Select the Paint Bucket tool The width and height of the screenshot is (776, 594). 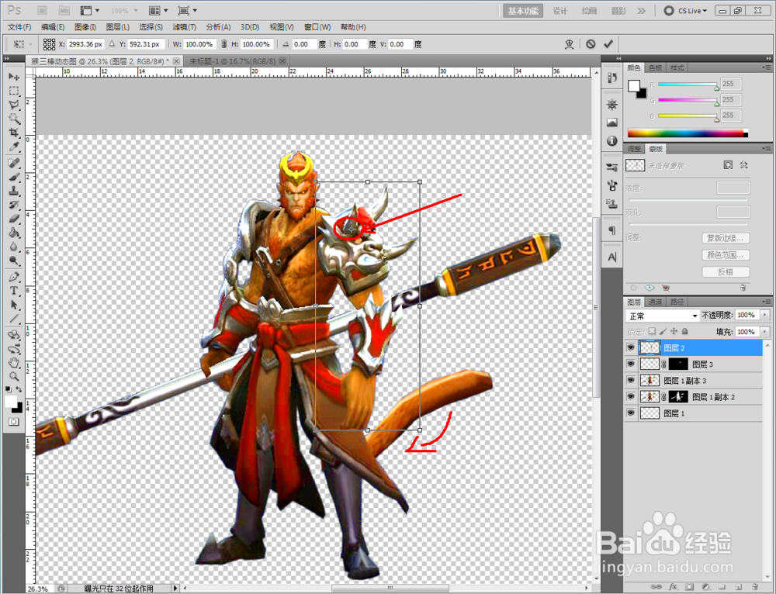14,233
